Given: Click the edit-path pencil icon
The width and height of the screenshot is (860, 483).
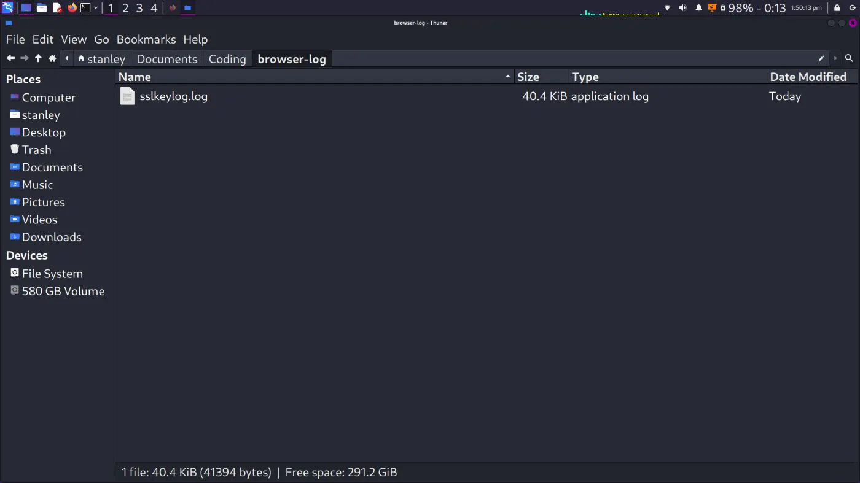Looking at the screenshot, I should click(822, 58).
